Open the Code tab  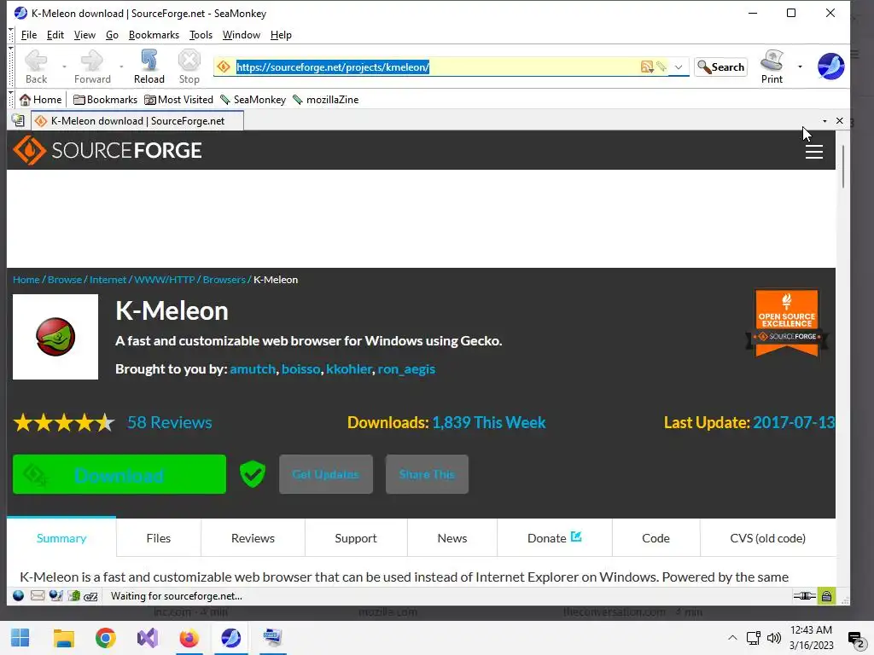pos(655,538)
